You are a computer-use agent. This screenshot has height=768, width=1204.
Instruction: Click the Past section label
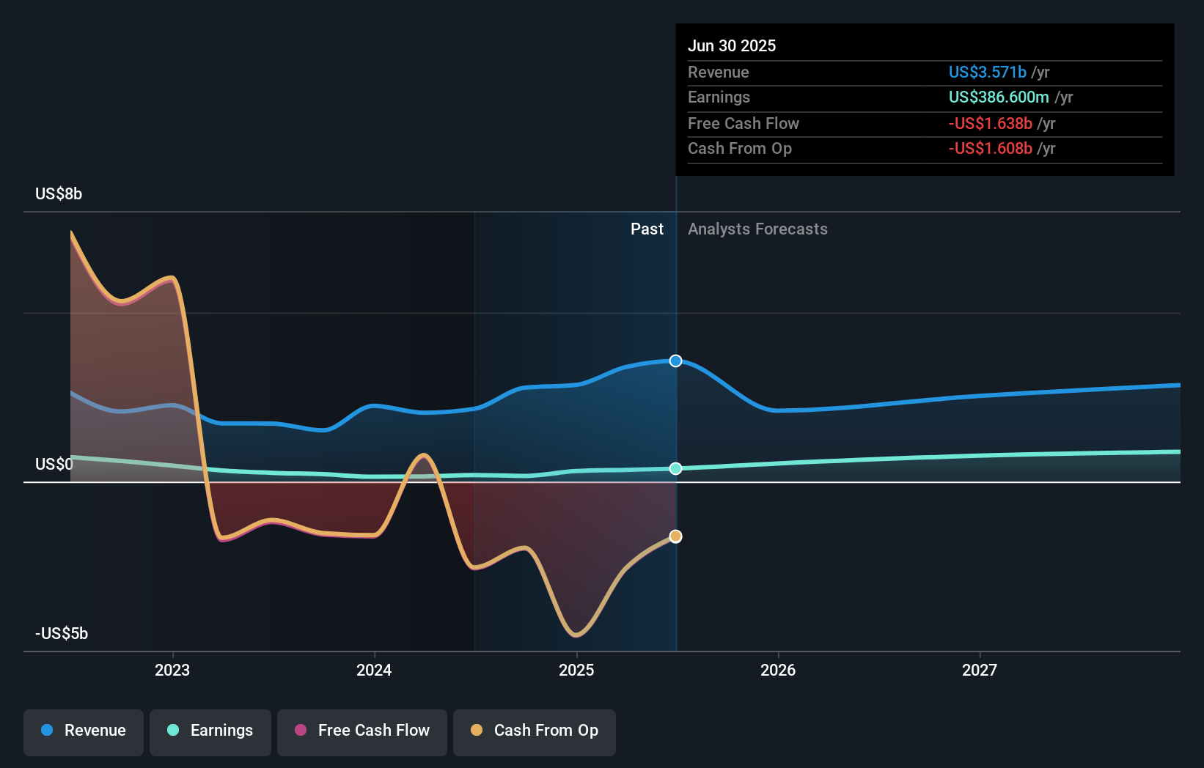(647, 229)
